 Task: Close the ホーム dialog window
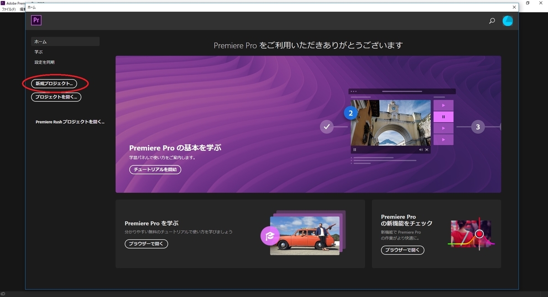click(514, 7)
